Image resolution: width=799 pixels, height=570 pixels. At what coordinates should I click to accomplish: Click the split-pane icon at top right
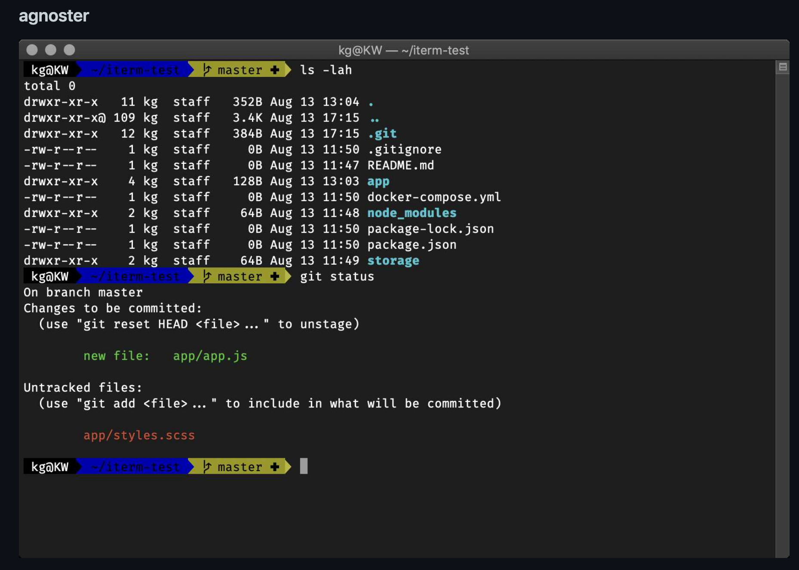(x=783, y=67)
